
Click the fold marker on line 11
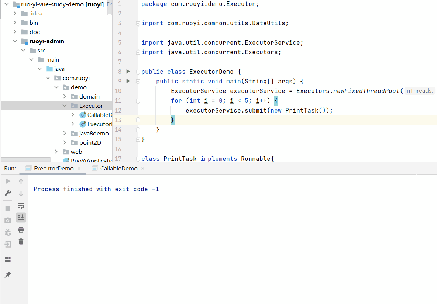tap(138, 101)
